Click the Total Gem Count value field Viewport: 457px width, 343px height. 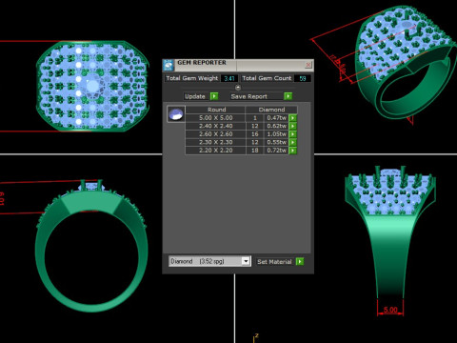[x=302, y=78]
